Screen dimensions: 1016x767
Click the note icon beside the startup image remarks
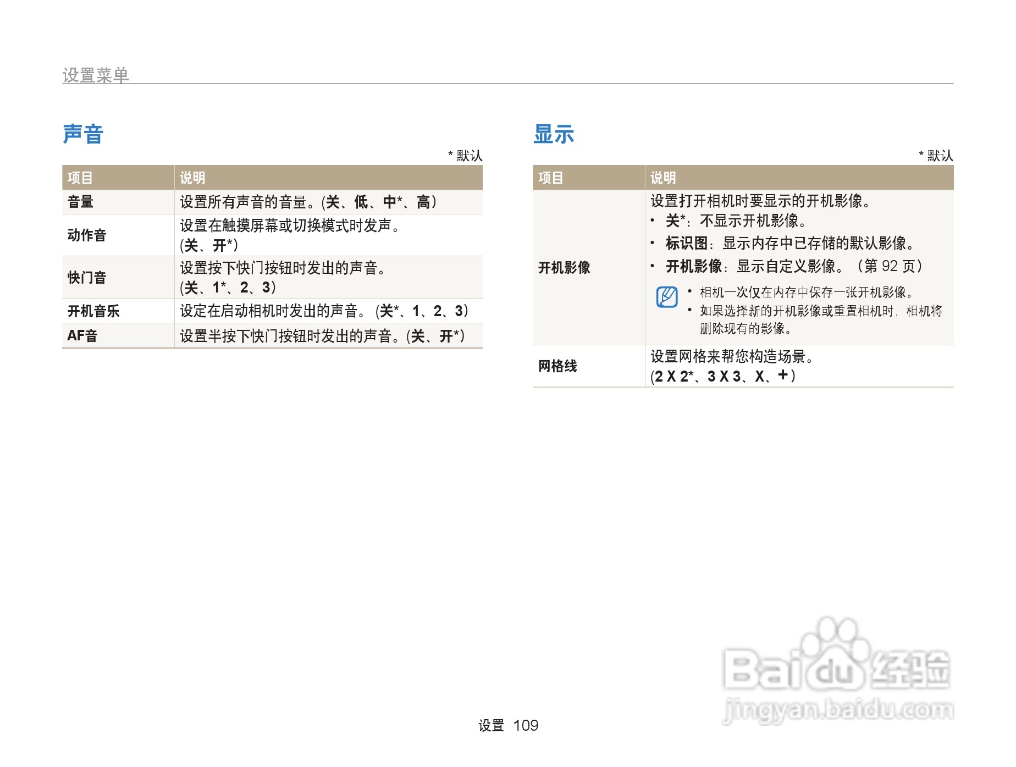point(667,297)
